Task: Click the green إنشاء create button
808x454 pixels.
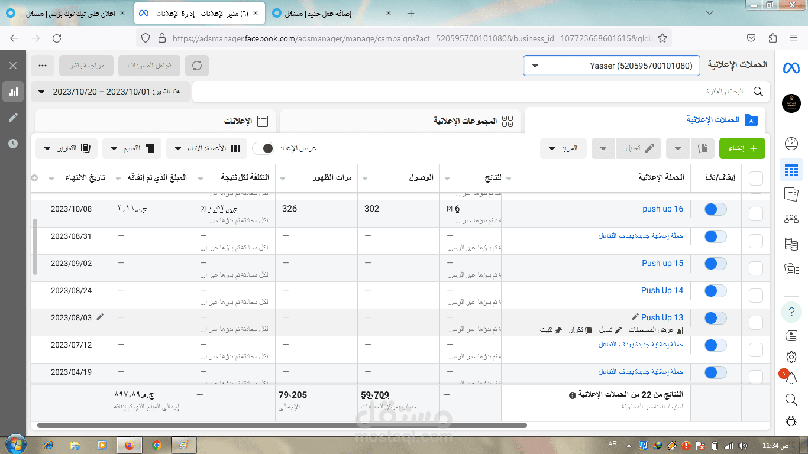Action: 742,148
